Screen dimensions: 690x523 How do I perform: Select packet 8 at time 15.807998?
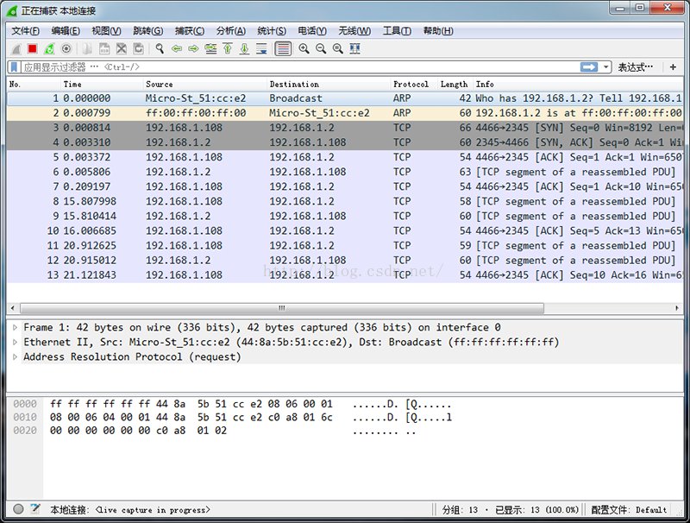pos(345,201)
